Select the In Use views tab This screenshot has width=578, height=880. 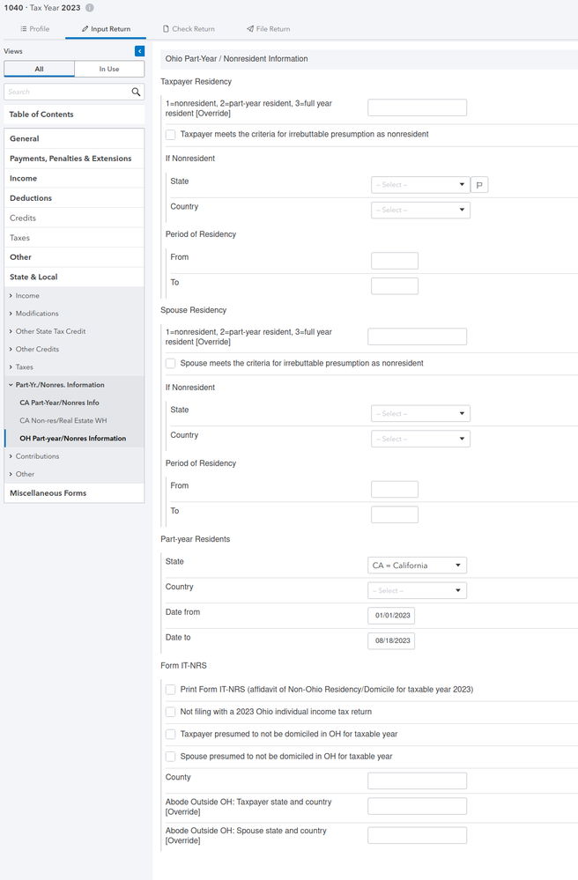pos(109,69)
